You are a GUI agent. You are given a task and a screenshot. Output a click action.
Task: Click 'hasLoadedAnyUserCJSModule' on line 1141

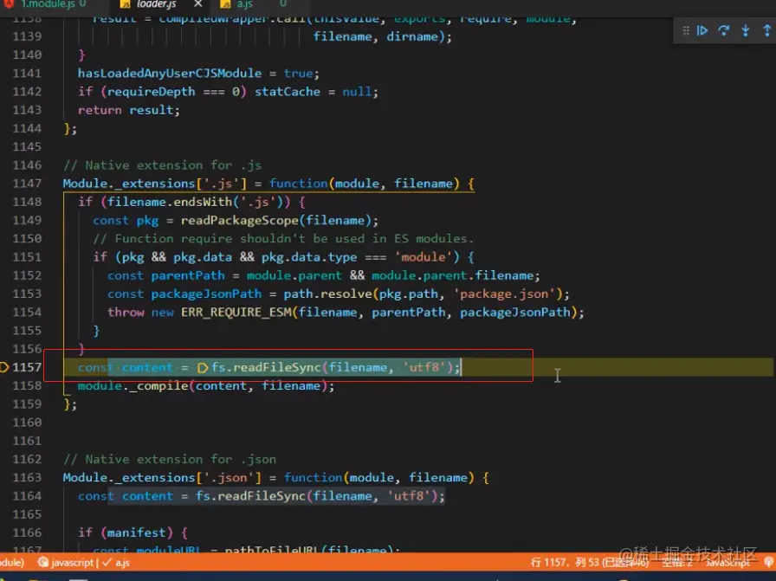pos(169,74)
